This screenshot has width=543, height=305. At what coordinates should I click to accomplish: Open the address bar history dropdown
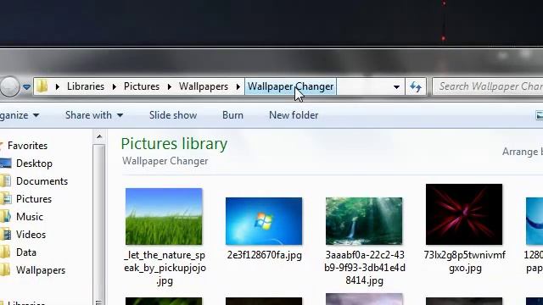396,86
